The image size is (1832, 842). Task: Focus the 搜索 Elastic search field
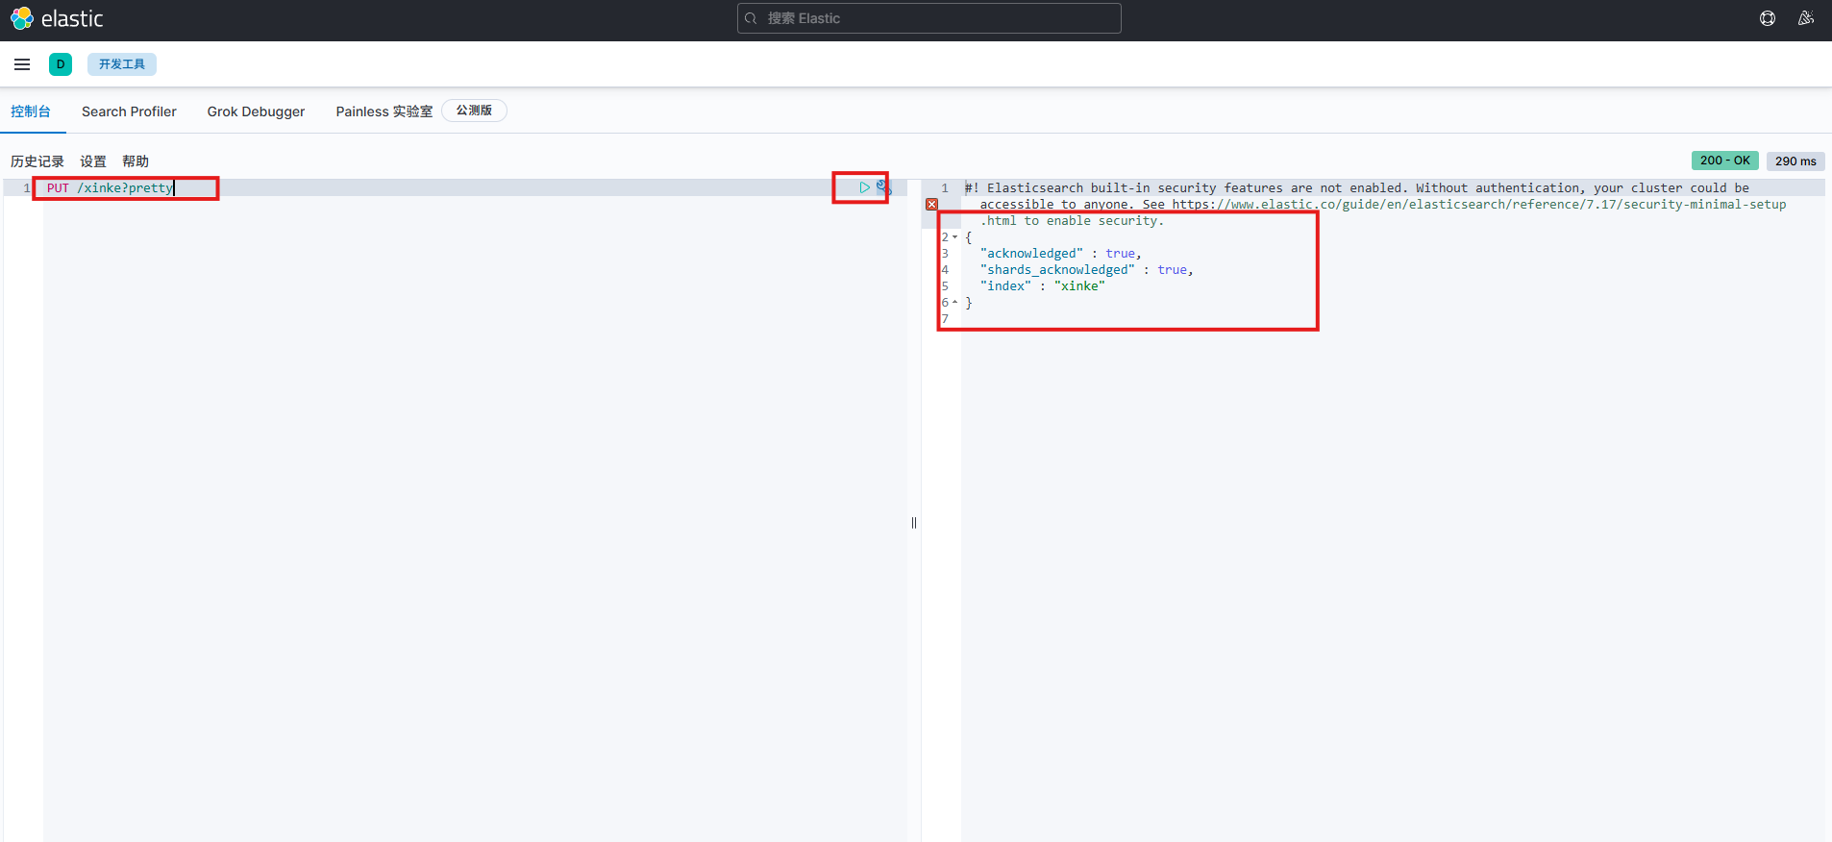(x=928, y=18)
